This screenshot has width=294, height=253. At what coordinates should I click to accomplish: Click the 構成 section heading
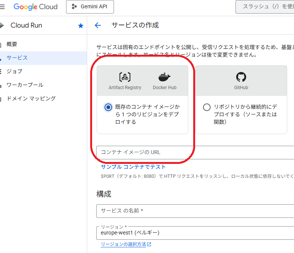(104, 194)
